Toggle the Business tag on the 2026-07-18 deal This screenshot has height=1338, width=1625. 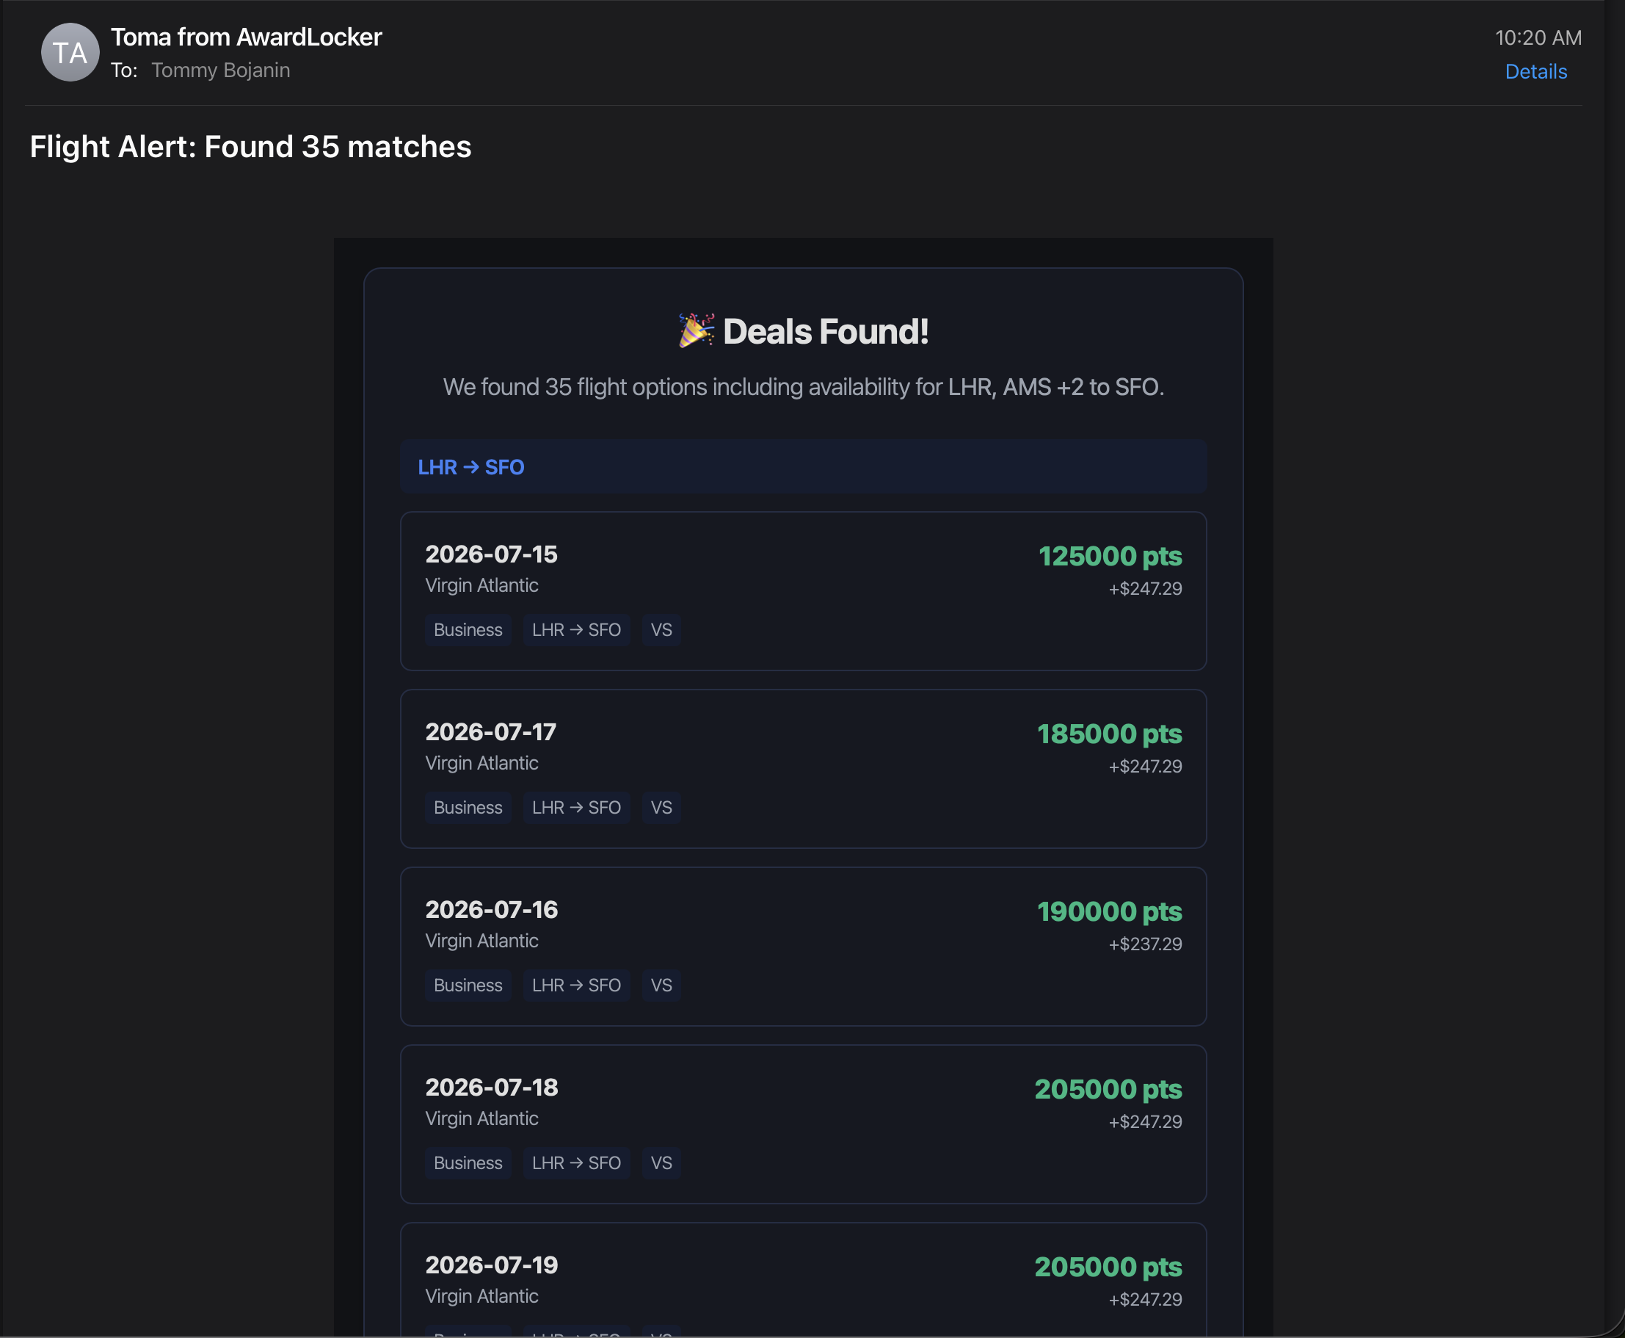[468, 1163]
